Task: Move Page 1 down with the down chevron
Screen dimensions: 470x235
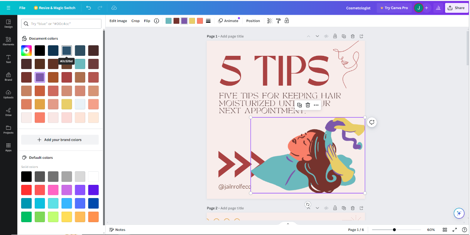Action: tap(317, 36)
